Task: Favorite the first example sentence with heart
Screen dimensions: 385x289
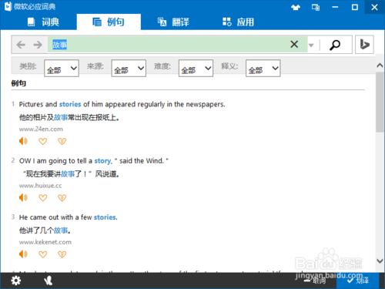Action: tap(42, 141)
